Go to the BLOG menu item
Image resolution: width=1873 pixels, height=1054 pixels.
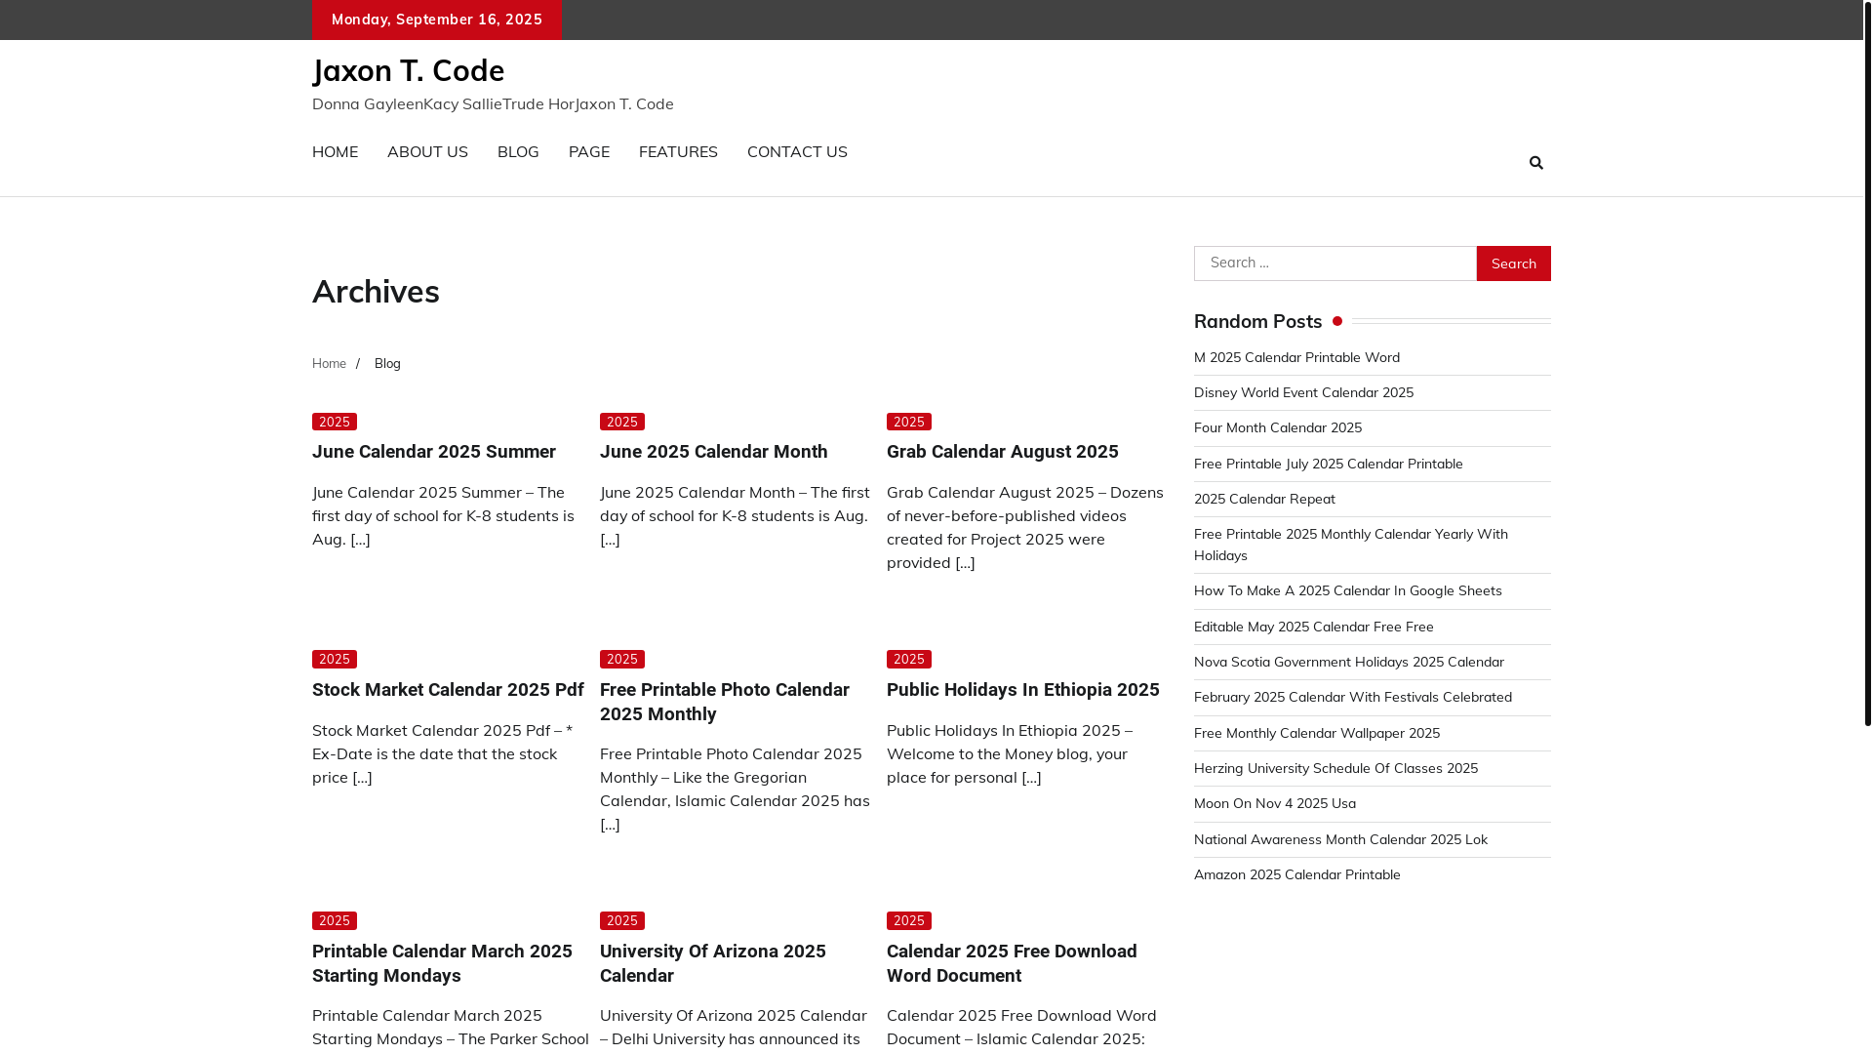point(518,151)
